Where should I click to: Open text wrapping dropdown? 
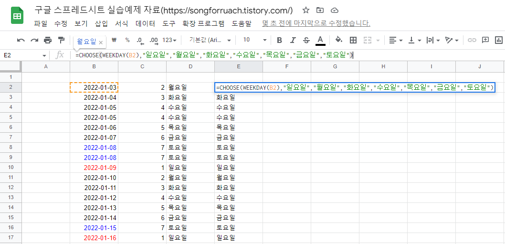pos(433,40)
